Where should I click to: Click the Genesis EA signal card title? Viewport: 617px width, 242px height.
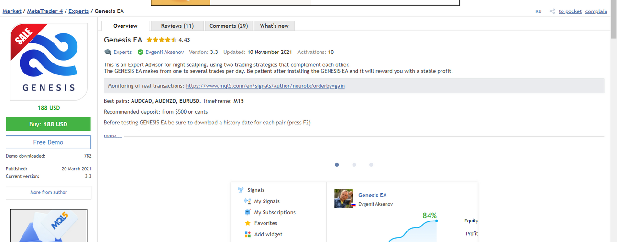point(372,195)
